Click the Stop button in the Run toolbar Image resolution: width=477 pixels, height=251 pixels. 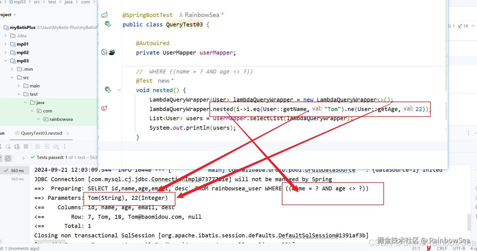pyautogui.click(x=26, y=146)
